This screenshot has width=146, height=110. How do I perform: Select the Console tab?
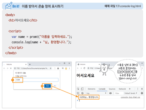(102, 89)
